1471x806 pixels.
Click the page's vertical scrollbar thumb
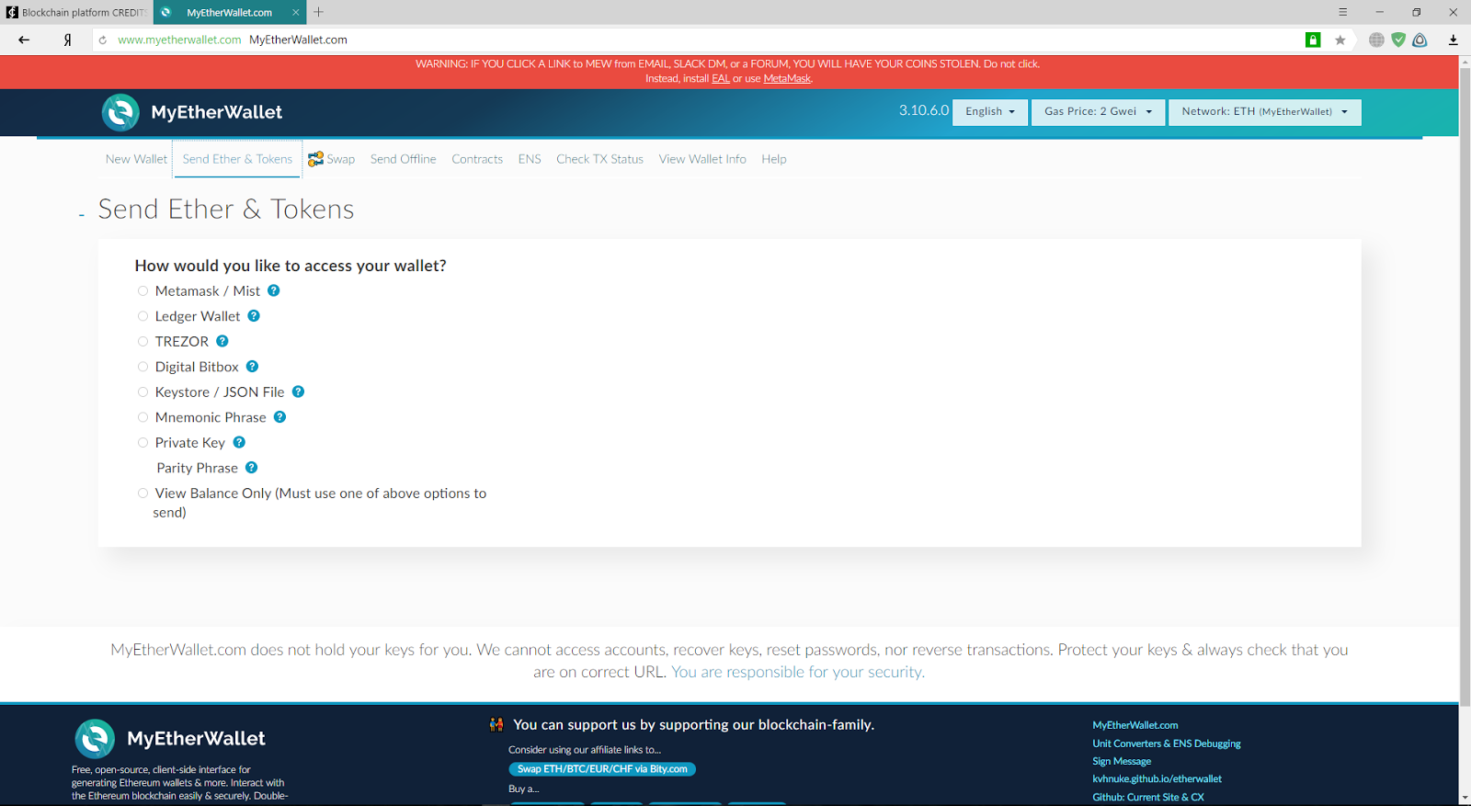click(1465, 386)
